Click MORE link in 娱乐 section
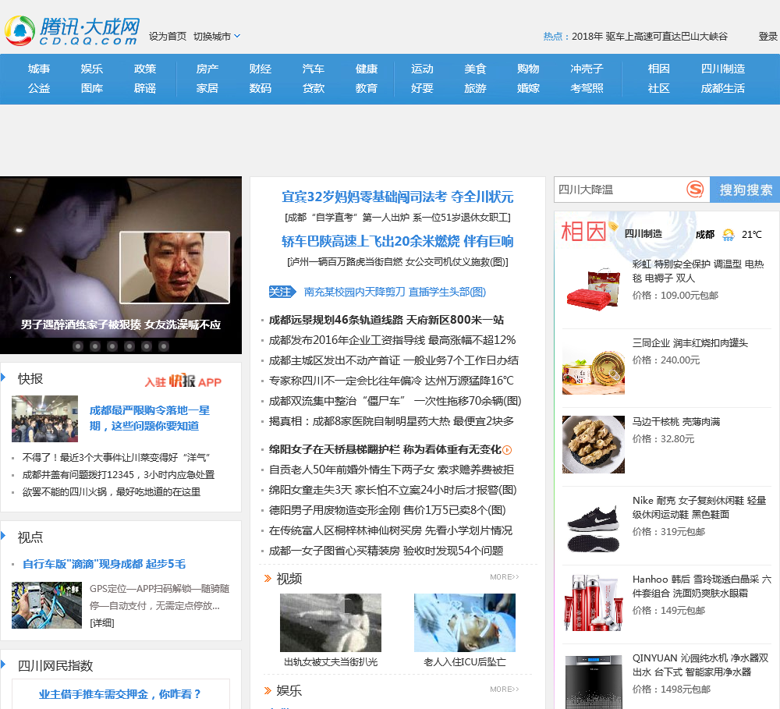The width and height of the screenshot is (780, 709). click(x=505, y=689)
